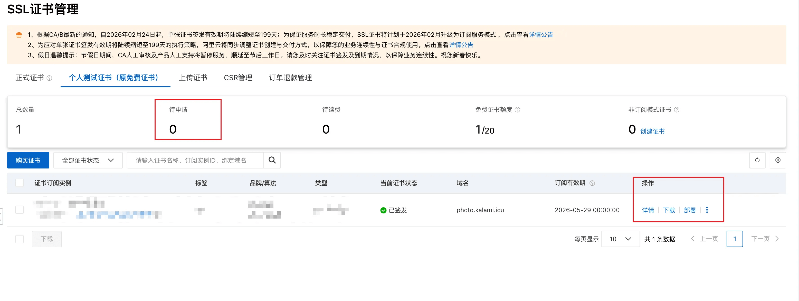Toggle the bottom checkbox beside 下载 button
The height and width of the screenshot is (301, 799).
pos(20,239)
